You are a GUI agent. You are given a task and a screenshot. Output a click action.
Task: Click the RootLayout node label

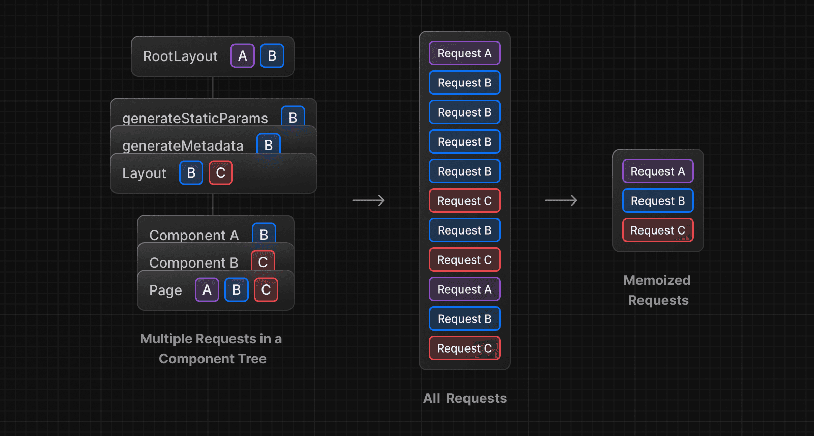(180, 56)
